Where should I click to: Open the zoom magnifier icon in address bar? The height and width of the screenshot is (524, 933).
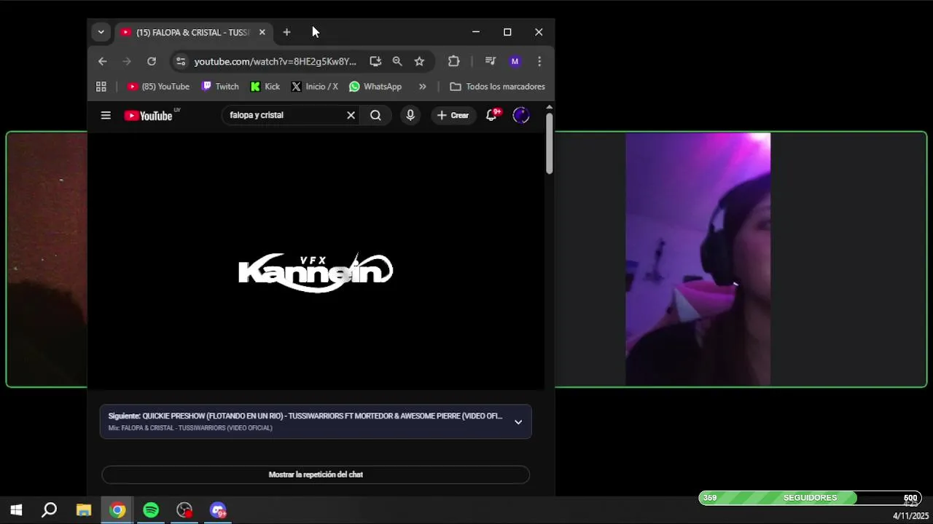coord(397,61)
